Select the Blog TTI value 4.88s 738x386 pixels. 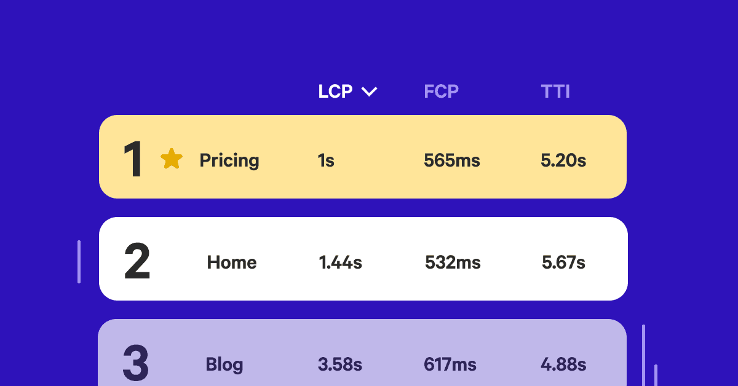click(563, 364)
